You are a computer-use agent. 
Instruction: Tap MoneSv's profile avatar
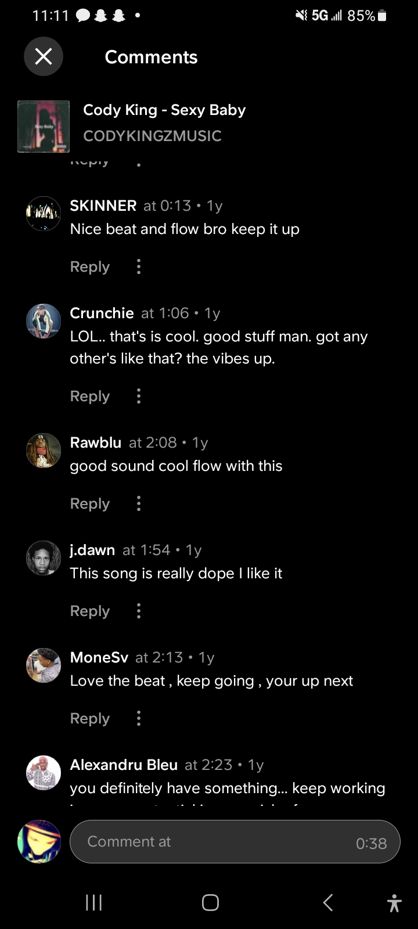coord(44,665)
